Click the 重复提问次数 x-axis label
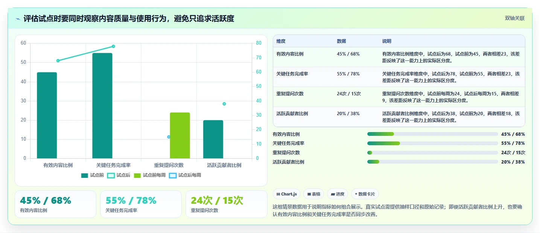Image resolution: width=540 pixels, height=233 pixels. pyautogui.click(x=169, y=165)
